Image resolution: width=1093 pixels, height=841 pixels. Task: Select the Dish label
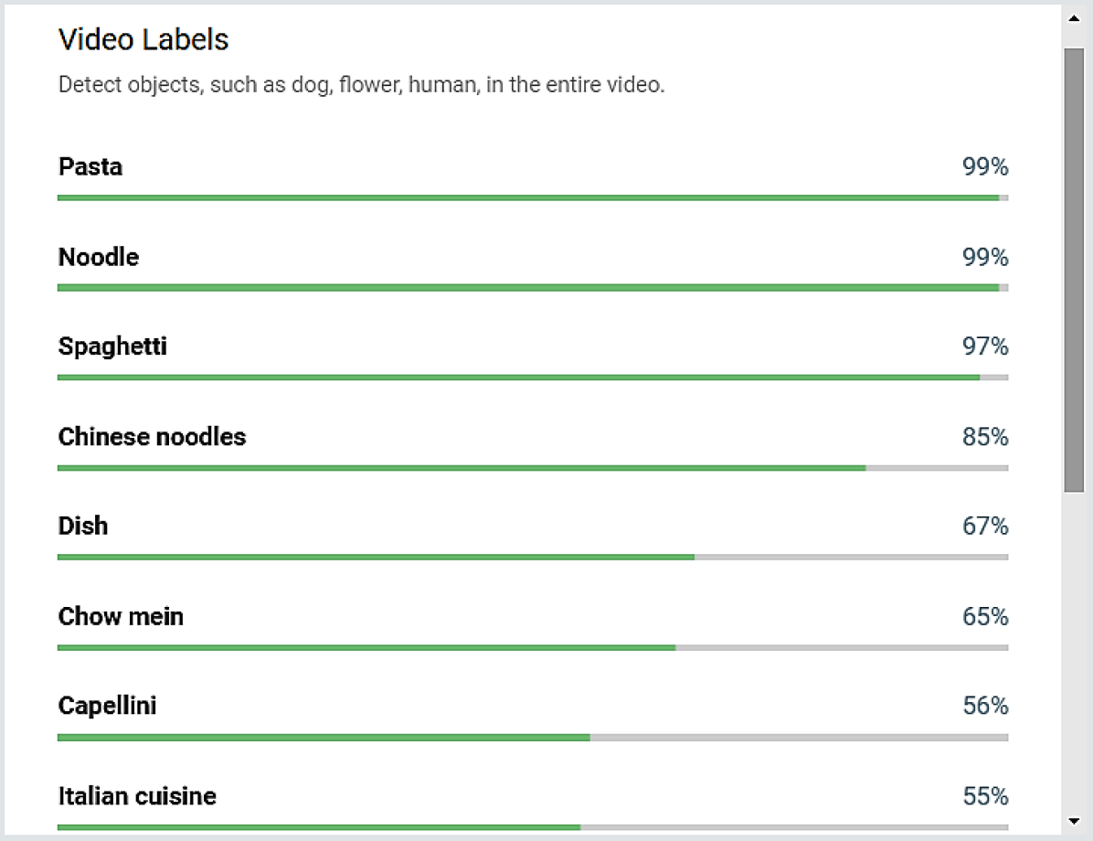[x=83, y=526]
